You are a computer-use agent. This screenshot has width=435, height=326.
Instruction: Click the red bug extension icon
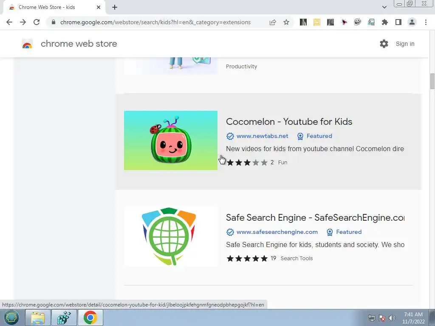(344, 22)
